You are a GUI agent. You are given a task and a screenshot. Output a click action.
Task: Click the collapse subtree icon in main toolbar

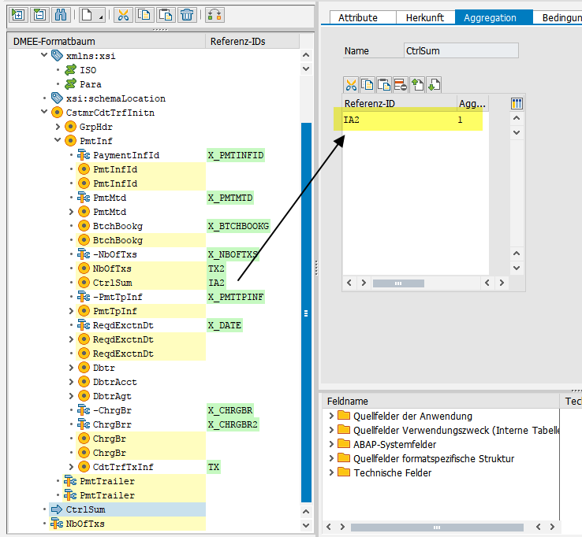click(x=39, y=15)
